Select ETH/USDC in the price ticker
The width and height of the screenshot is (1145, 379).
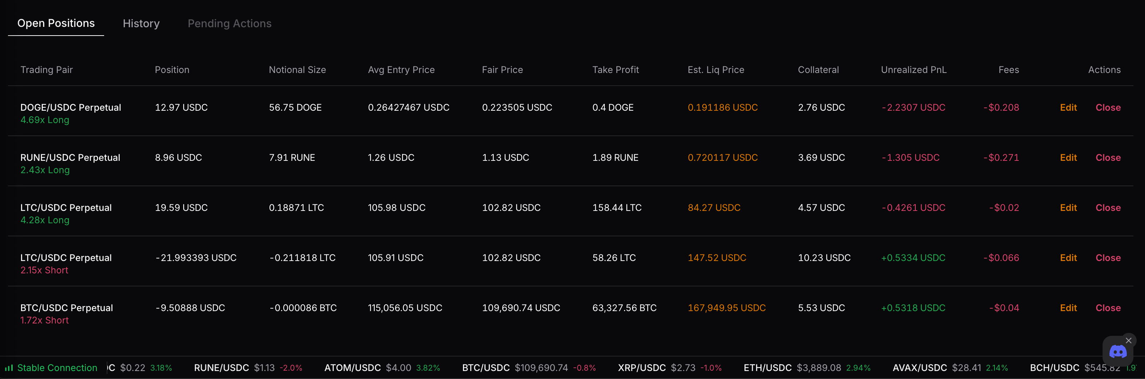767,368
